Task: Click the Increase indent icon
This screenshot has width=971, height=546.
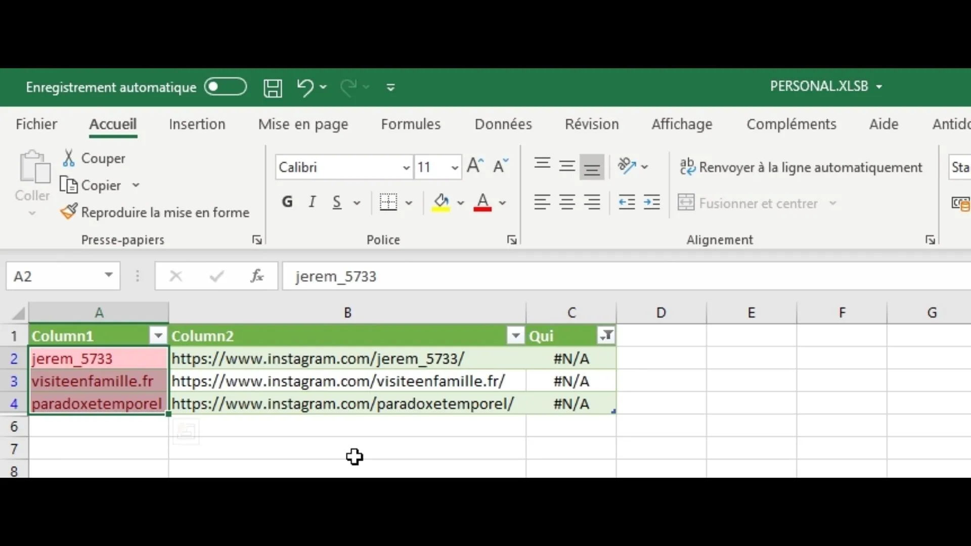Action: (x=652, y=203)
